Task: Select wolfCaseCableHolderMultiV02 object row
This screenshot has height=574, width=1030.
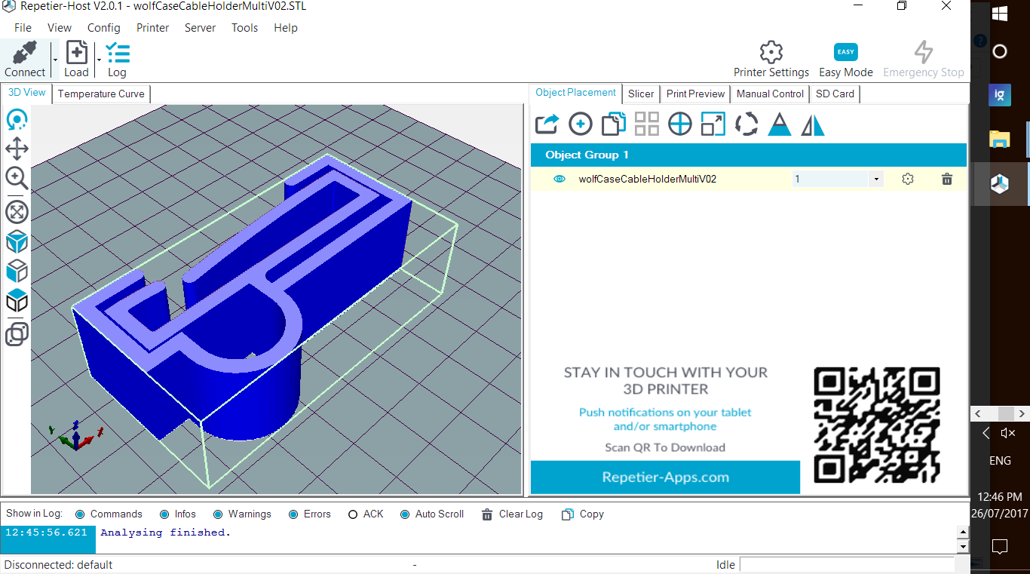Action: pos(749,179)
